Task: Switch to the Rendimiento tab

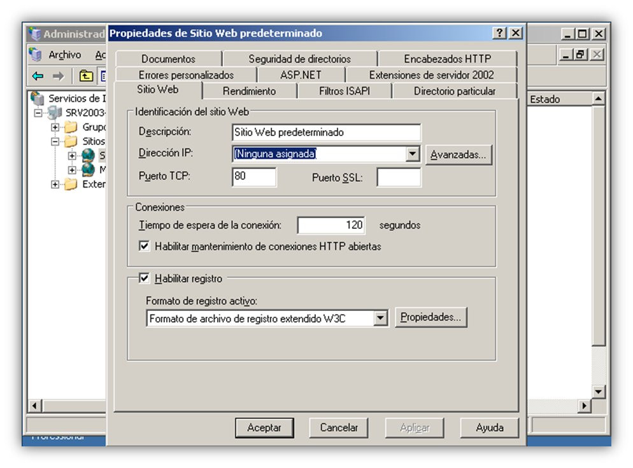Action: (249, 91)
